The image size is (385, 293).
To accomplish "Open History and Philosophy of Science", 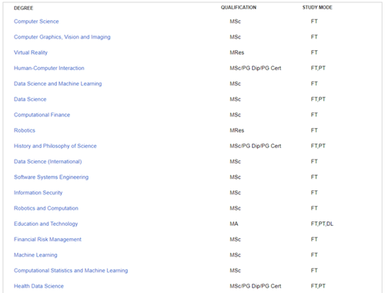I will pyautogui.click(x=55, y=146).
